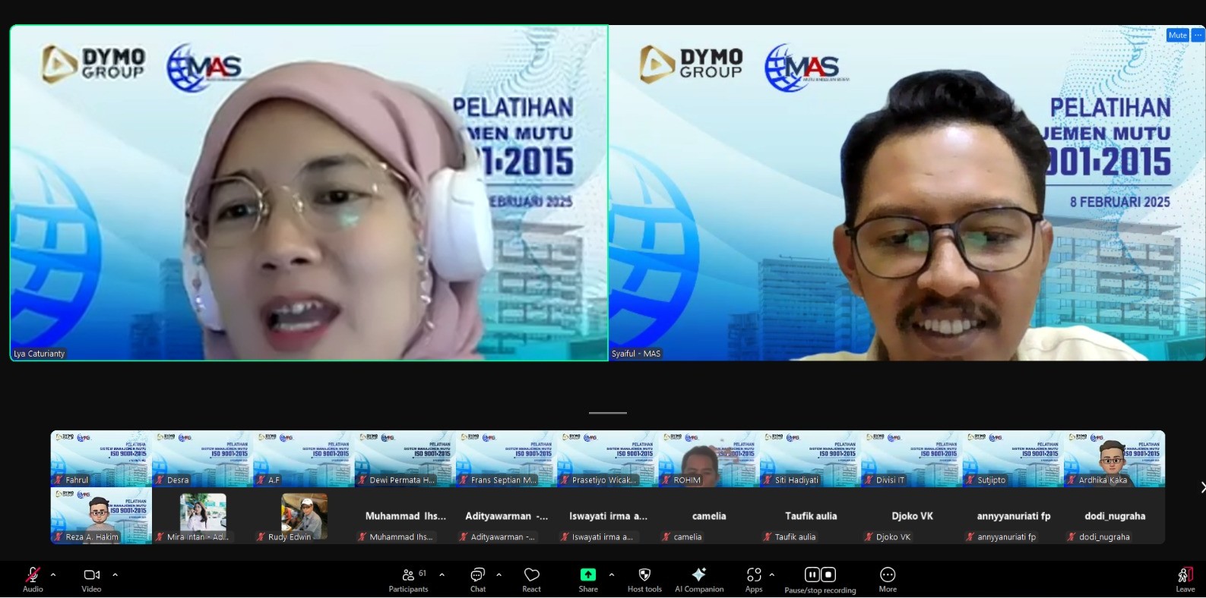Open the Participants panel
1206x598 pixels.
[409, 579]
